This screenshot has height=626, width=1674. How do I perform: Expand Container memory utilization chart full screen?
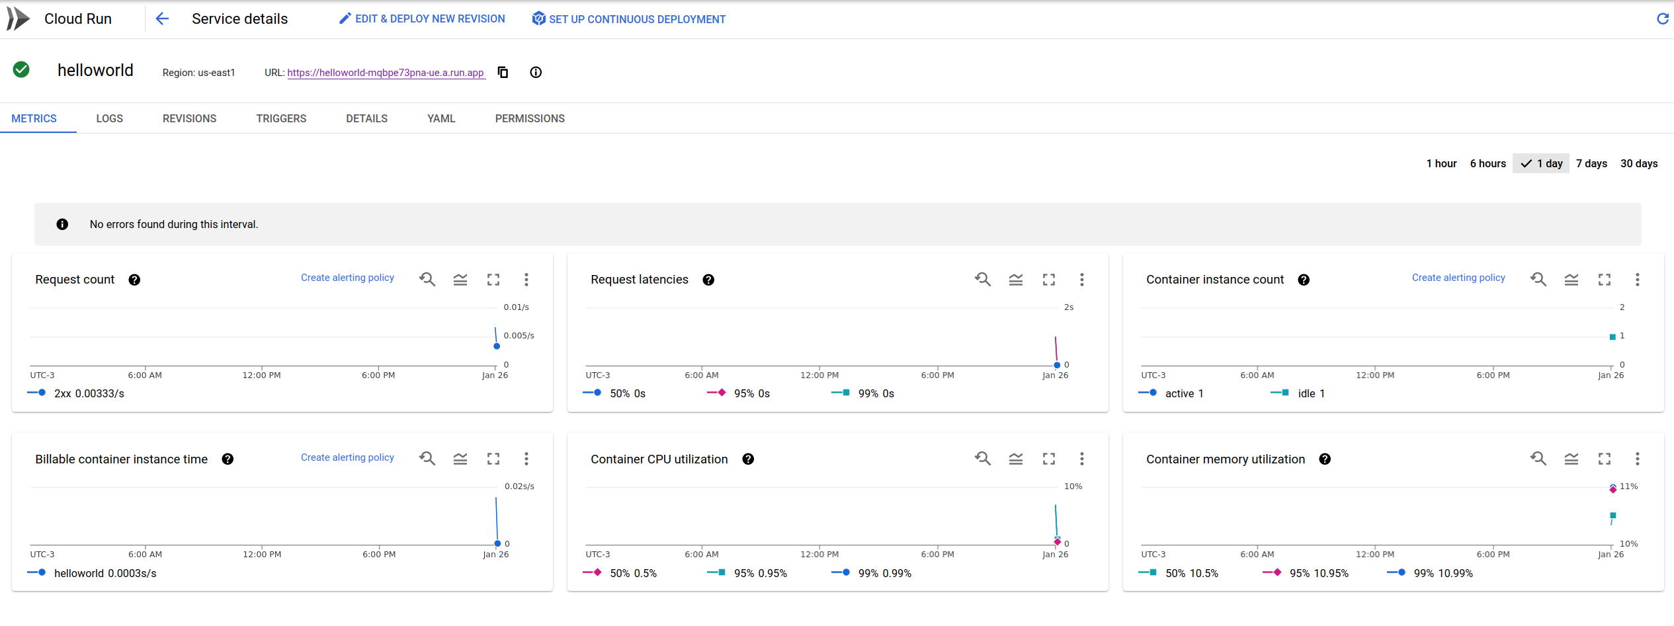tap(1605, 459)
